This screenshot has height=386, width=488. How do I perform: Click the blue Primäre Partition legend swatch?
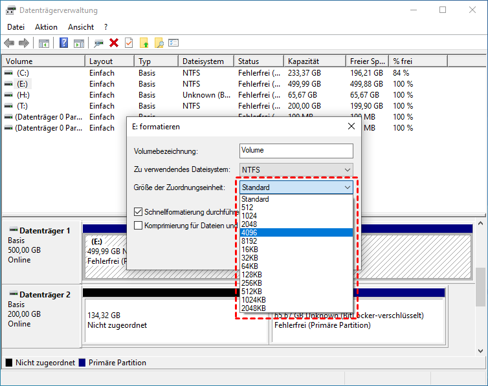click(x=82, y=363)
